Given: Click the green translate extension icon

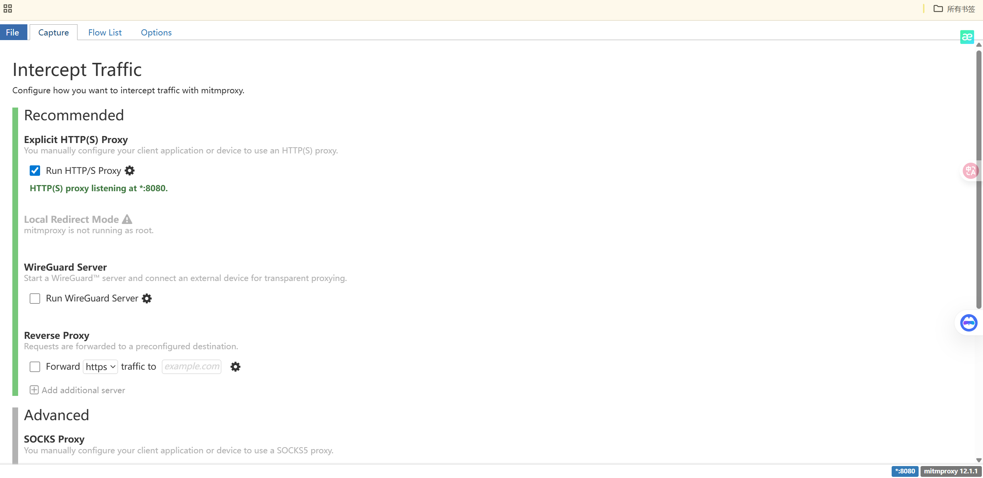Looking at the screenshot, I should [967, 37].
